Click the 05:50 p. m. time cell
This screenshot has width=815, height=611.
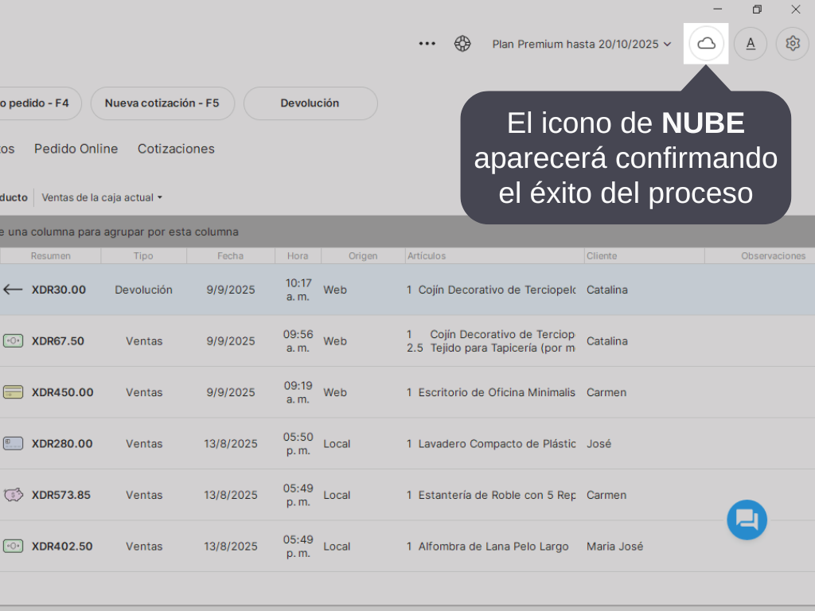[298, 444]
